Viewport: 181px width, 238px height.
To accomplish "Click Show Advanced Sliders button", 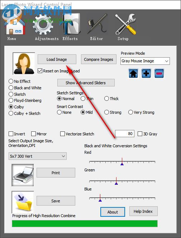I will [x=86, y=83].
